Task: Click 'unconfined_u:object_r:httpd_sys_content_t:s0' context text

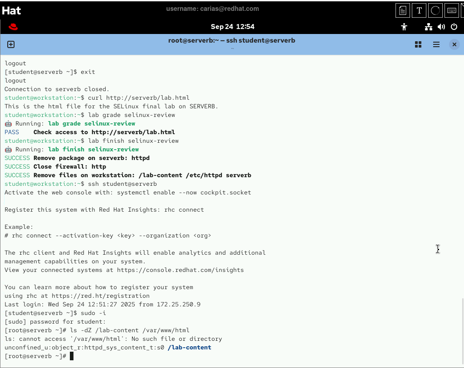Action: click(84, 348)
